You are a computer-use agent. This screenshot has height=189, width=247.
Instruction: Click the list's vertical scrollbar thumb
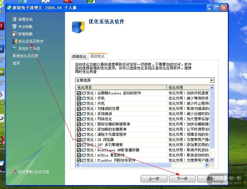[x=212, y=119]
